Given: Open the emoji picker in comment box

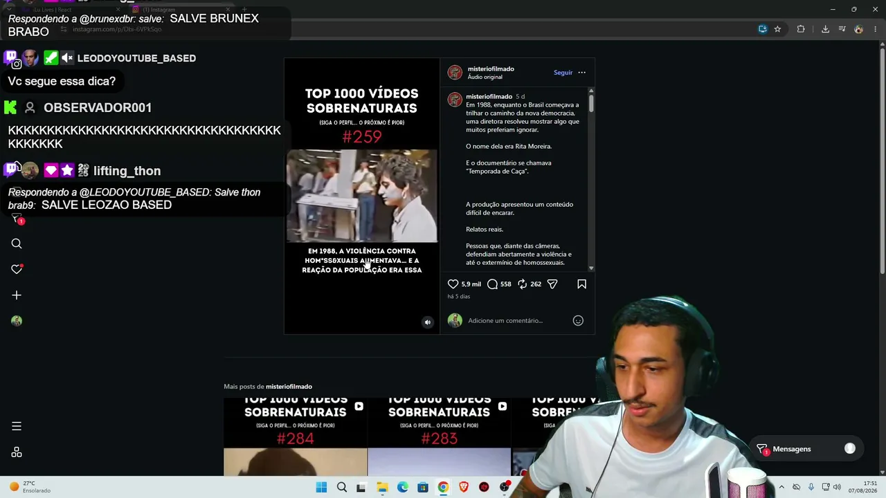Looking at the screenshot, I should (578, 320).
